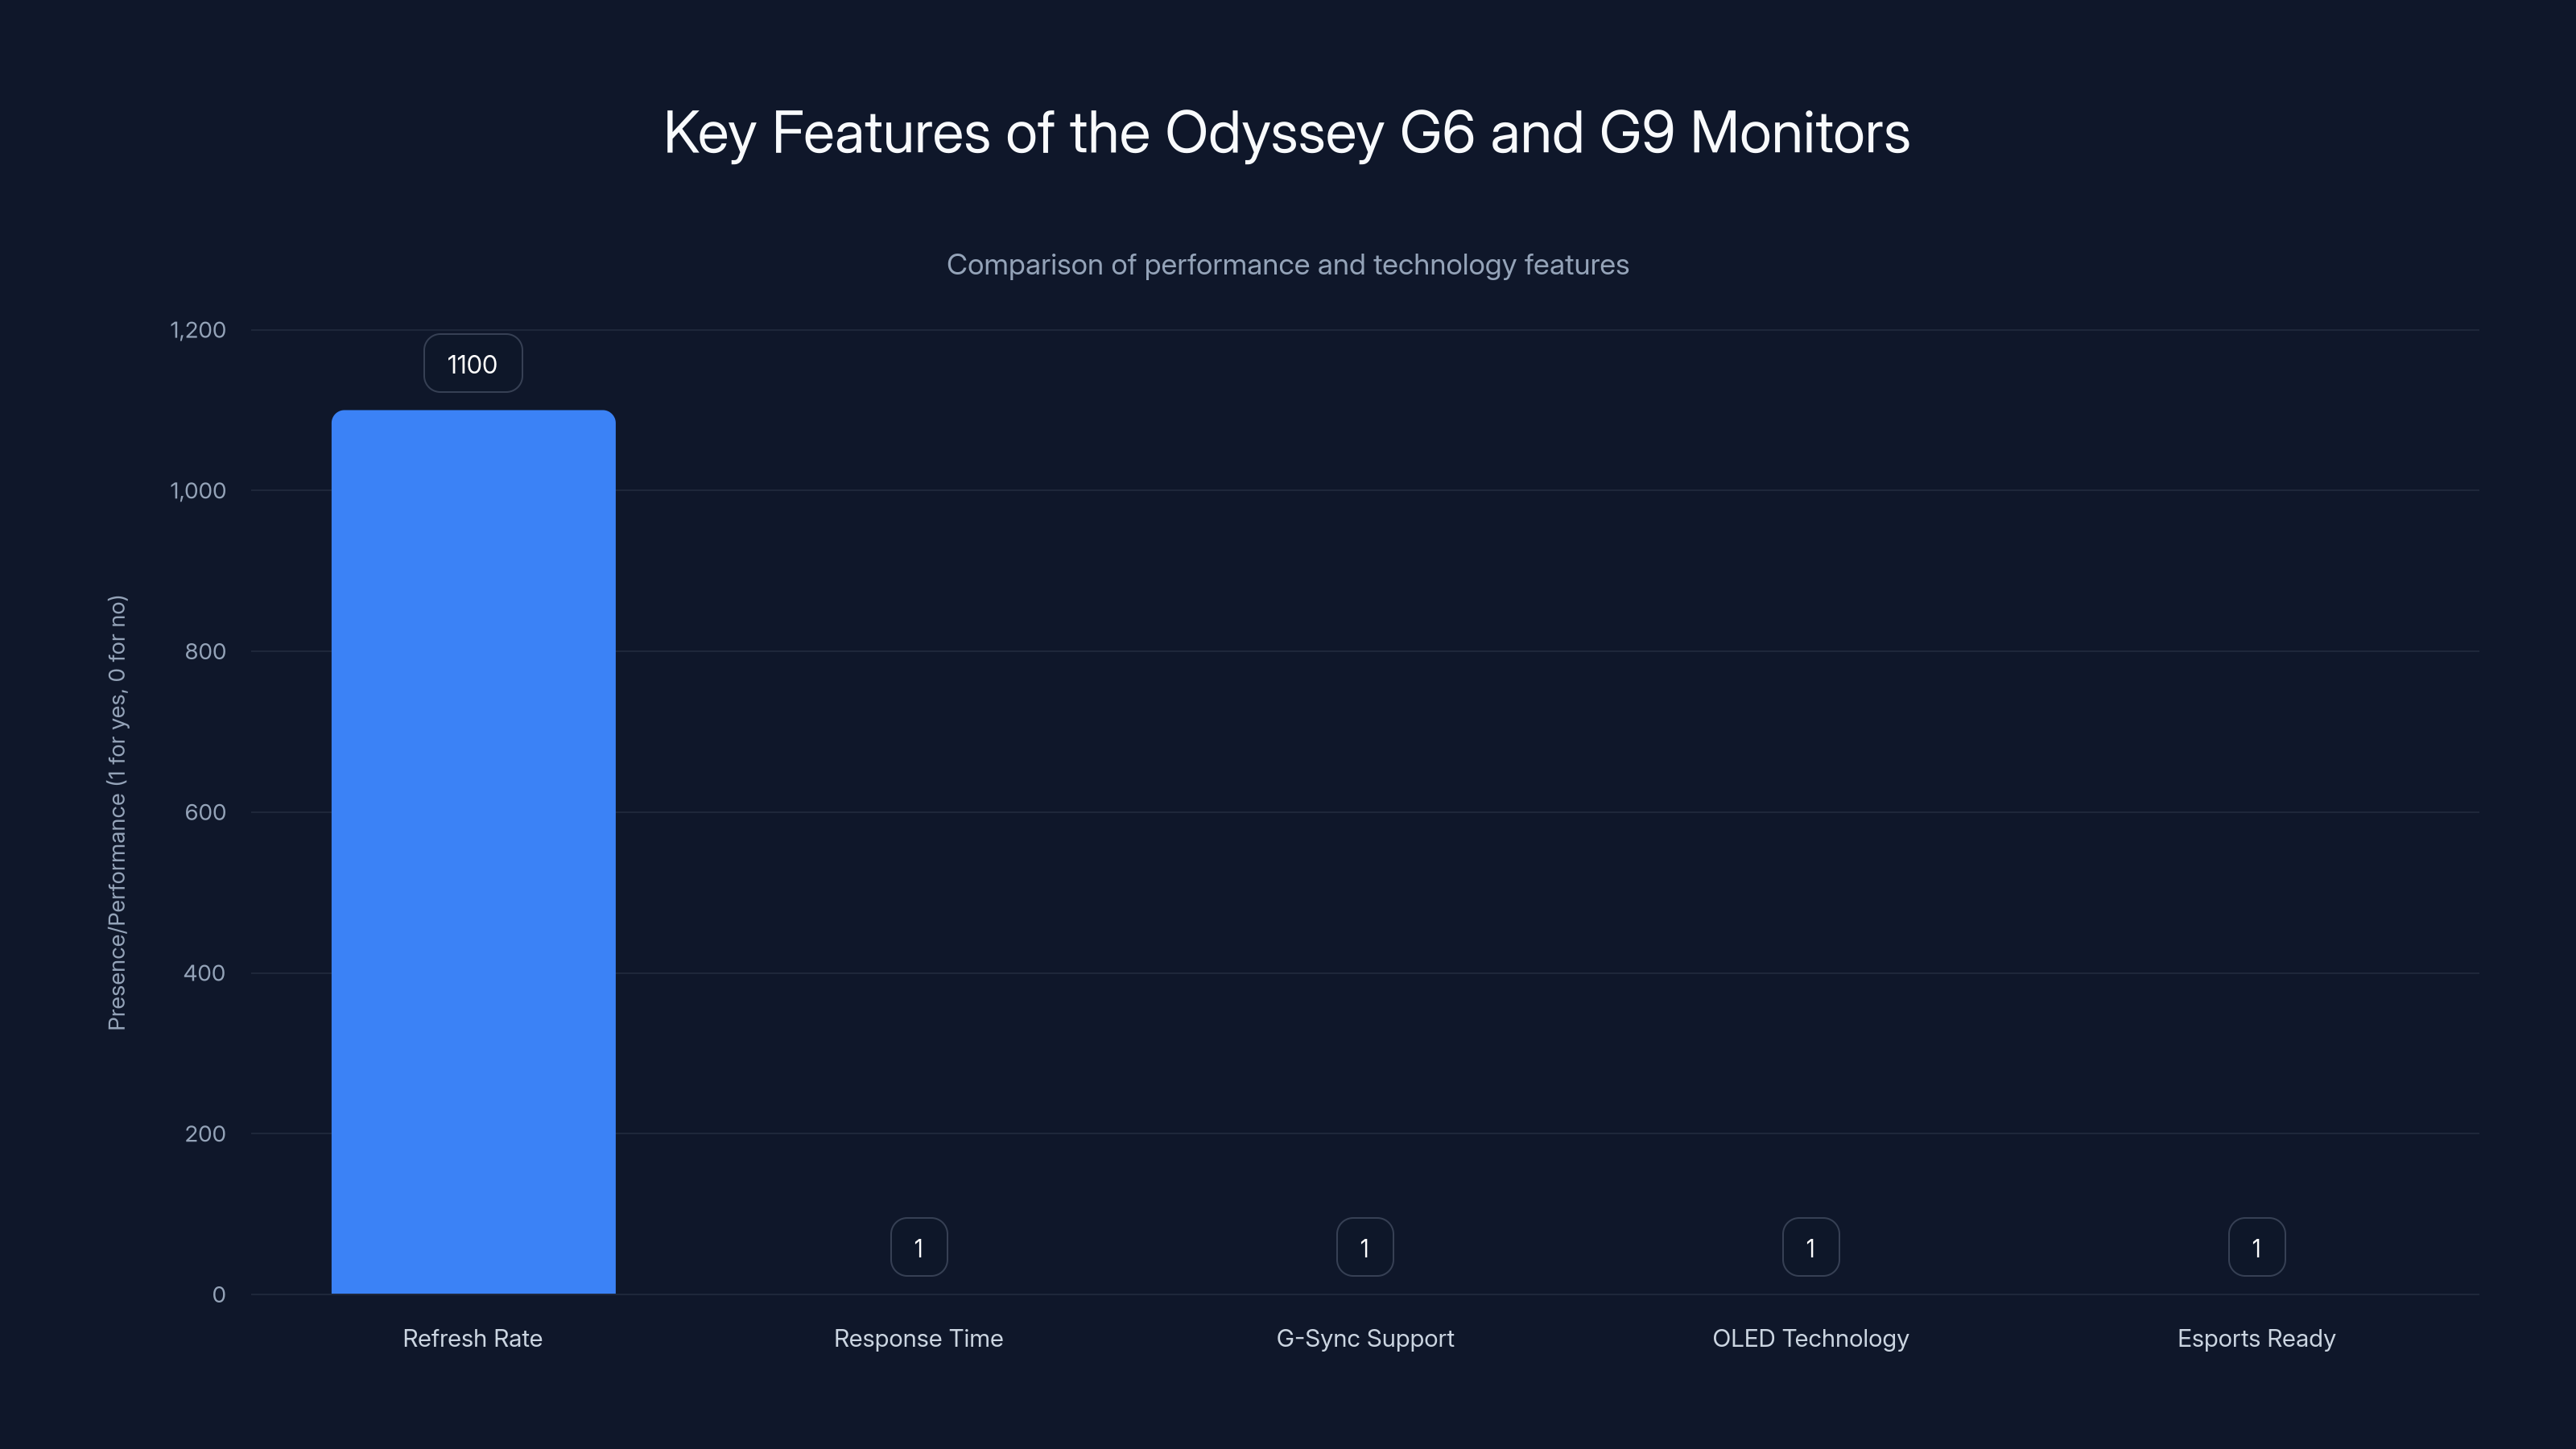Select the Esports Ready axis label
This screenshot has height=1449, width=2576.
tap(2257, 1339)
